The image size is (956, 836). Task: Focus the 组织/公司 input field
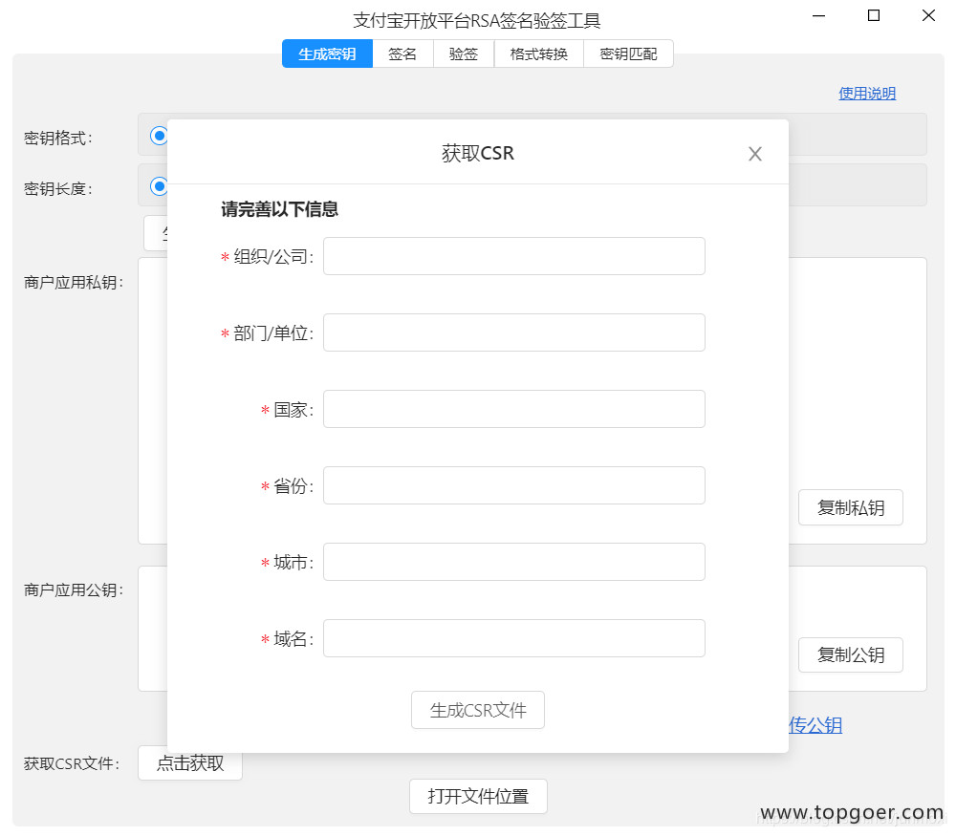tap(514, 256)
